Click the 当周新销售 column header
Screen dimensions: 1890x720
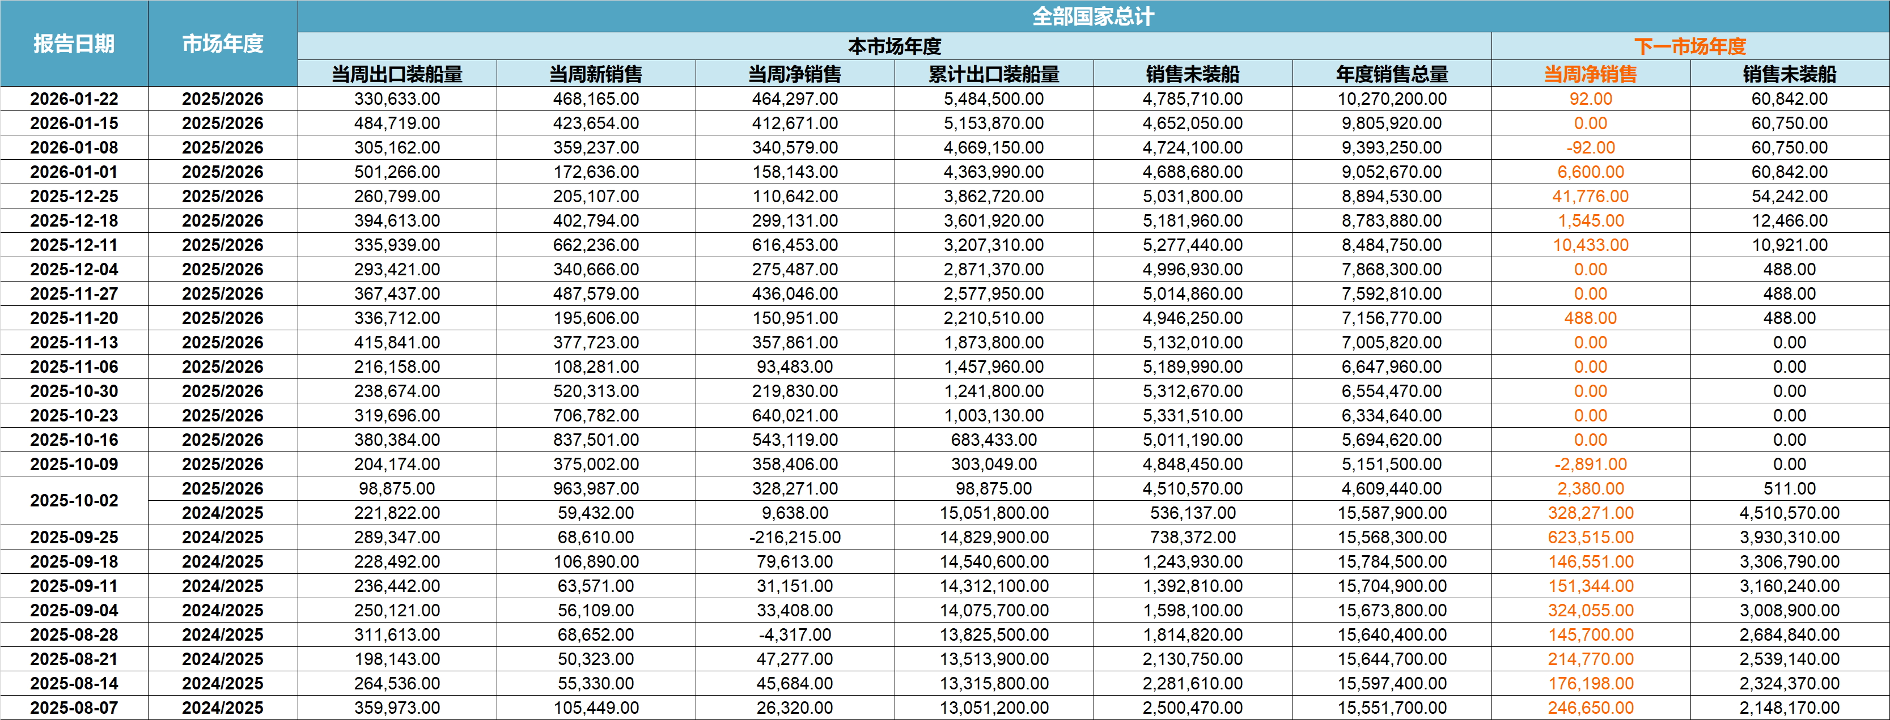(596, 74)
